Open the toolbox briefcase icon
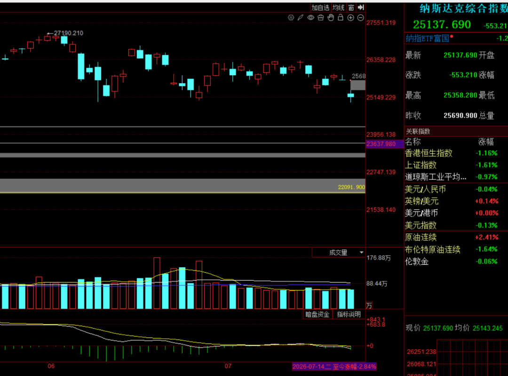508x376 pixels. 321,18
